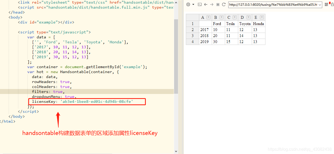Click the Toyota cell in the table
The image size is (334, 154).
pos(245,24)
